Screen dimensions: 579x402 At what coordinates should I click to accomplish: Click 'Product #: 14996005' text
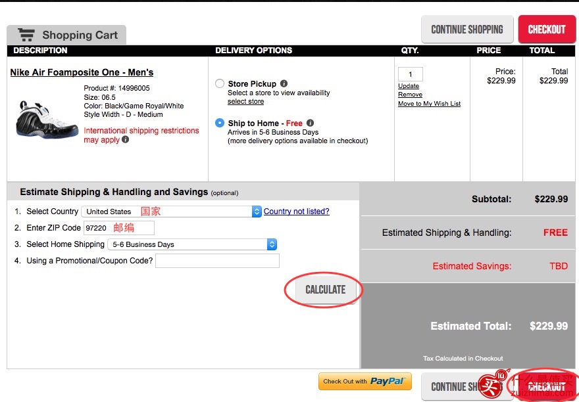[x=116, y=88]
